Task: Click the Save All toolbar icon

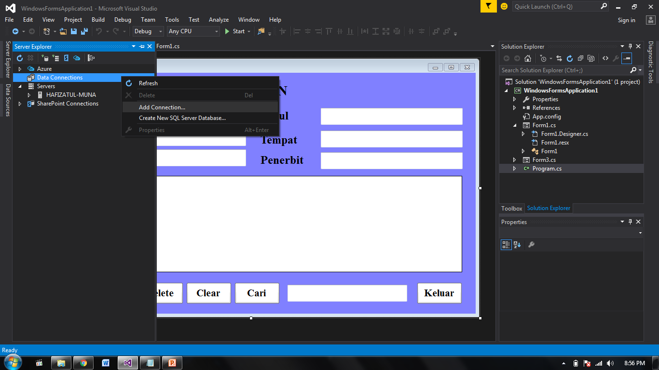Action: click(x=84, y=31)
